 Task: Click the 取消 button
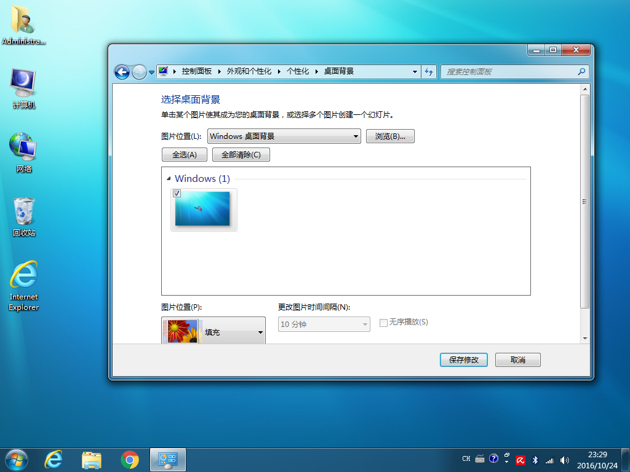pos(517,360)
